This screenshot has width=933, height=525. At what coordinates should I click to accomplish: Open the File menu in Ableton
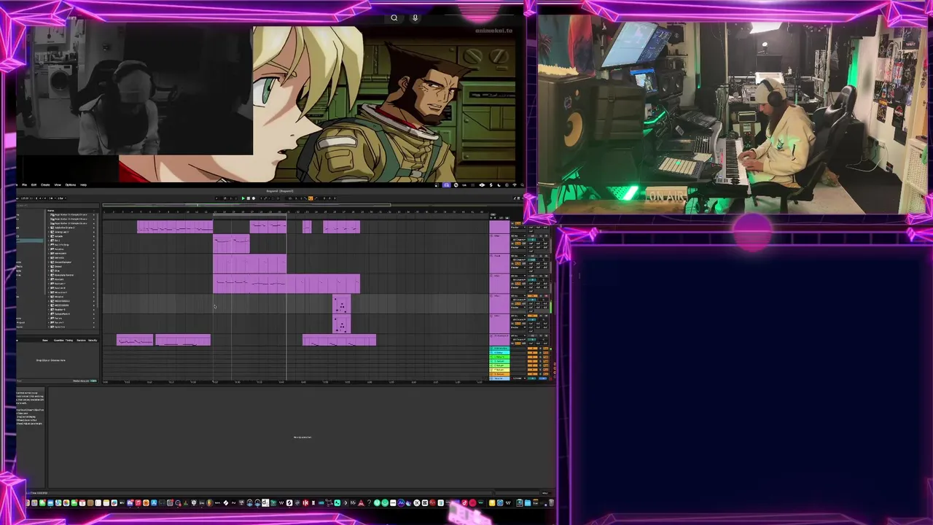pyautogui.click(x=24, y=184)
